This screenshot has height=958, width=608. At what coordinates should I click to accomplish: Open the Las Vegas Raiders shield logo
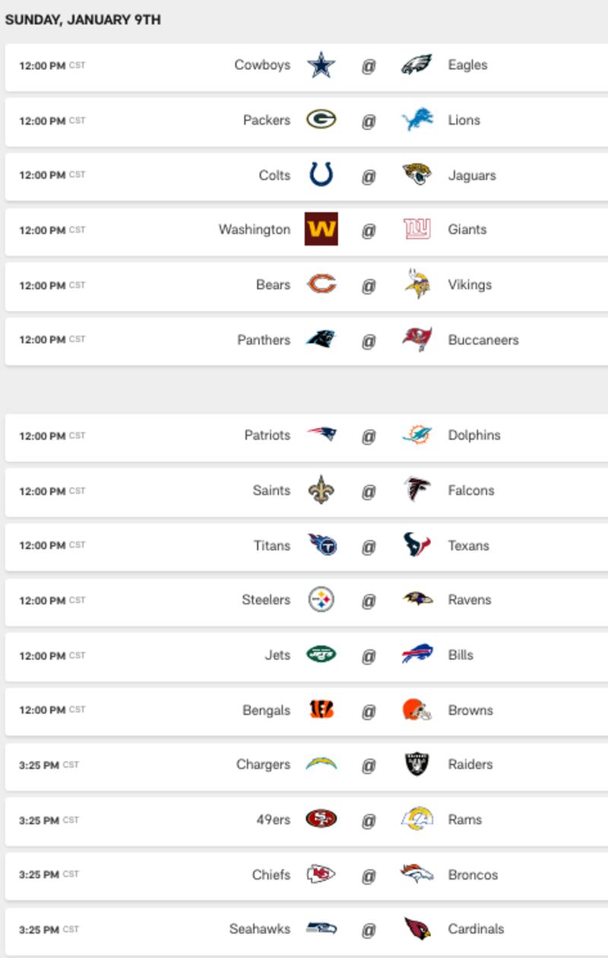[x=417, y=764]
